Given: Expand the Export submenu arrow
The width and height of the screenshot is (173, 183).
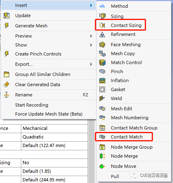Looking at the screenshot, I should pyautogui.click(x=91, y=64).
